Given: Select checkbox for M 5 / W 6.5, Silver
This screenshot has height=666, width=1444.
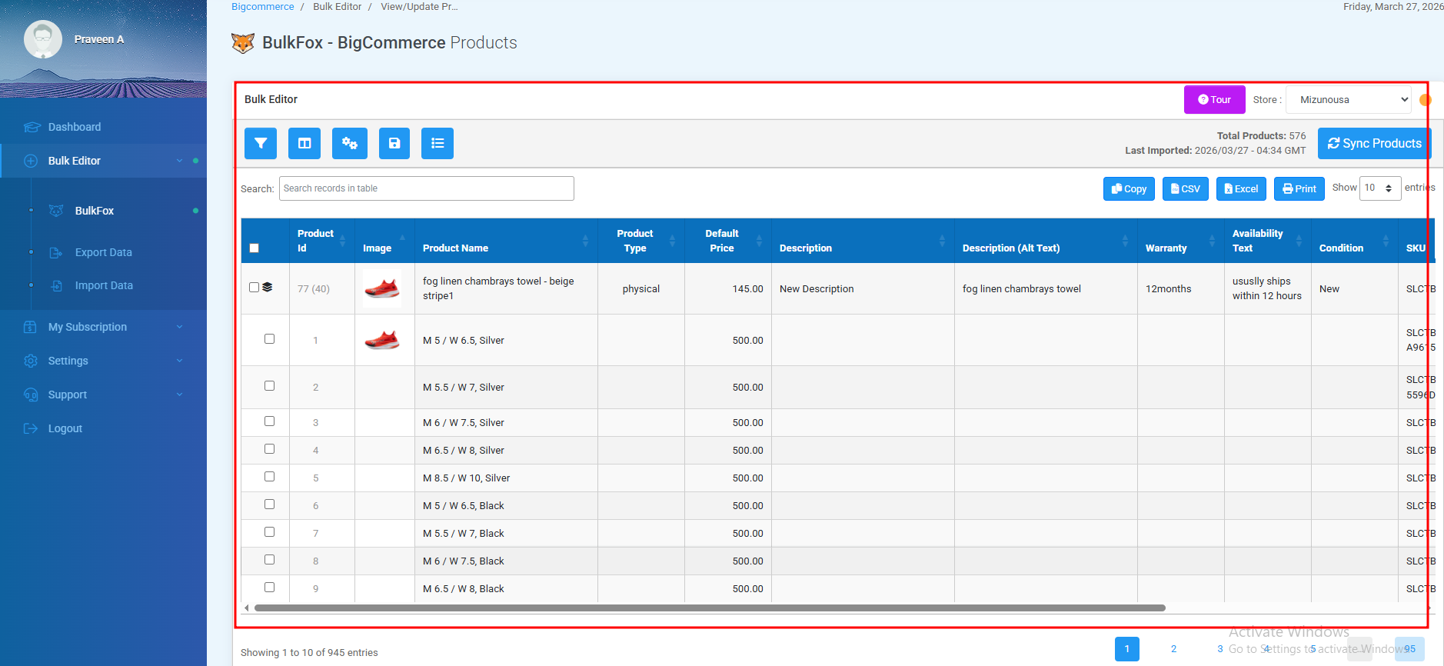Looking at the screenshot, I should pyautogui.click(x=269, y=338).
